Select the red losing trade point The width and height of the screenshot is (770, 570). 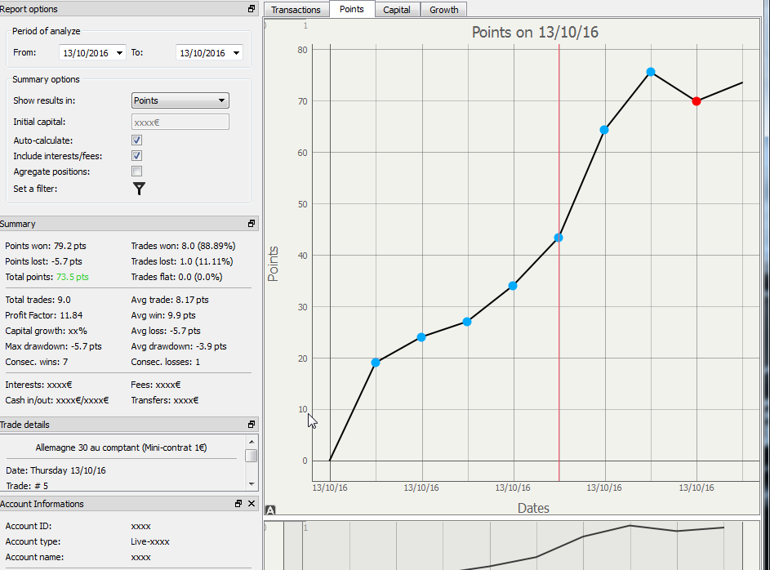(x=697, y=101)
